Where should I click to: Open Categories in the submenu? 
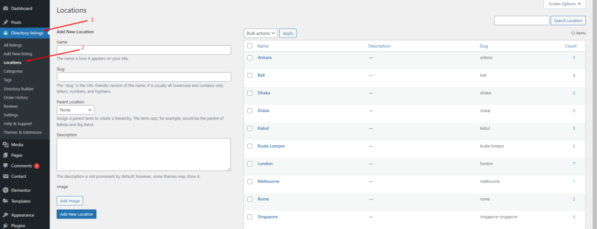(x=13, y=71)
